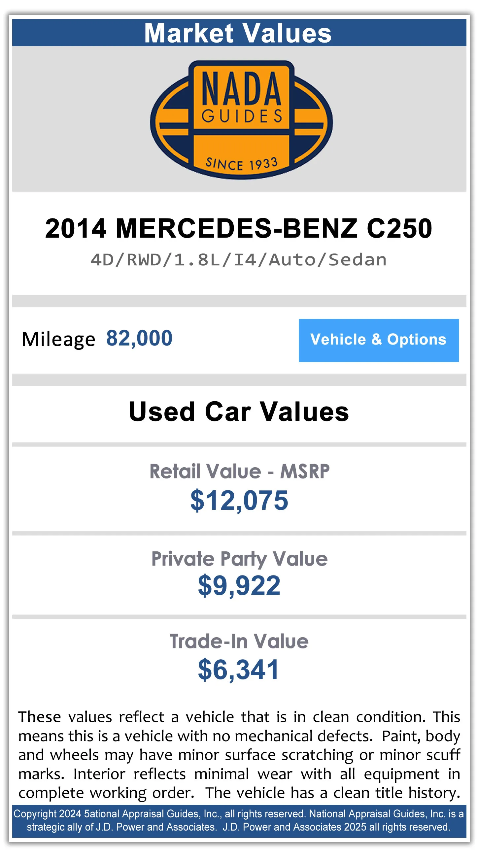Click the Used Car Values heading
The width and height of the screenshot is (477, 853).
(238, 411)
